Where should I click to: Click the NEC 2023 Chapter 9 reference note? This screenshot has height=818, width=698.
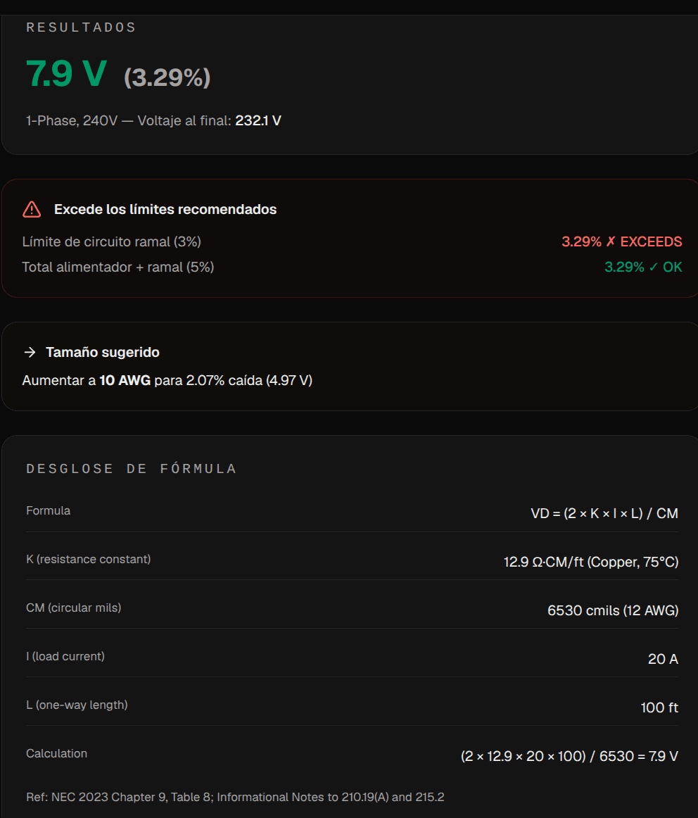(x=235, y=797)
